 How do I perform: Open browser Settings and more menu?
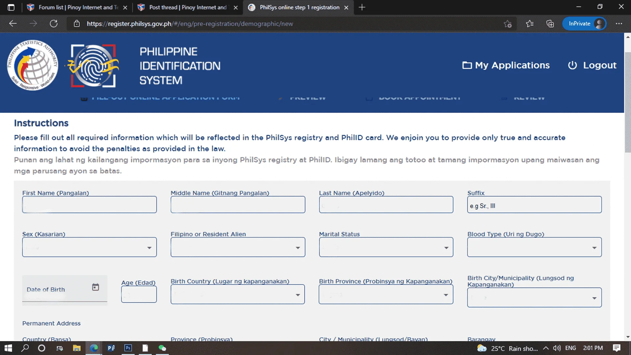pyautogui.click(x=619, y=24)
